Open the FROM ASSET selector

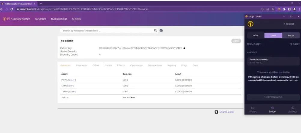[x=254, y=44]
